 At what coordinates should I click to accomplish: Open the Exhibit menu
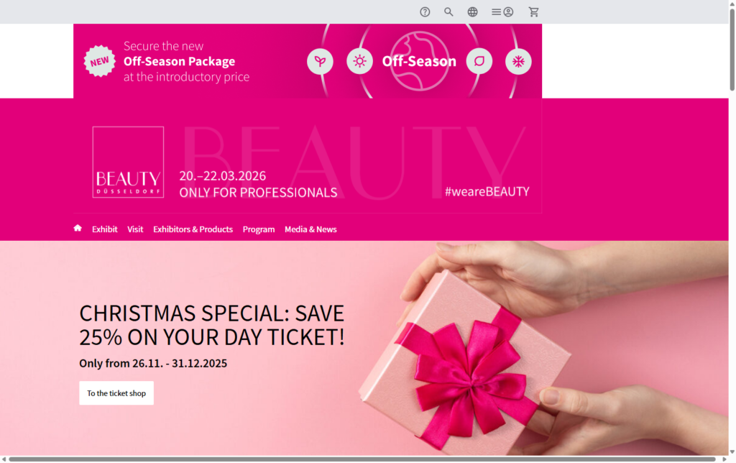click(105, 229)
